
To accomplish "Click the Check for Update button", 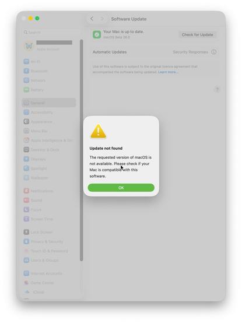I will [197, 34].
